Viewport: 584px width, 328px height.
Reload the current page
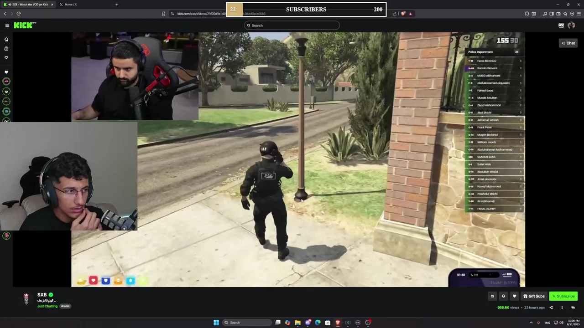tap(19, 14)
